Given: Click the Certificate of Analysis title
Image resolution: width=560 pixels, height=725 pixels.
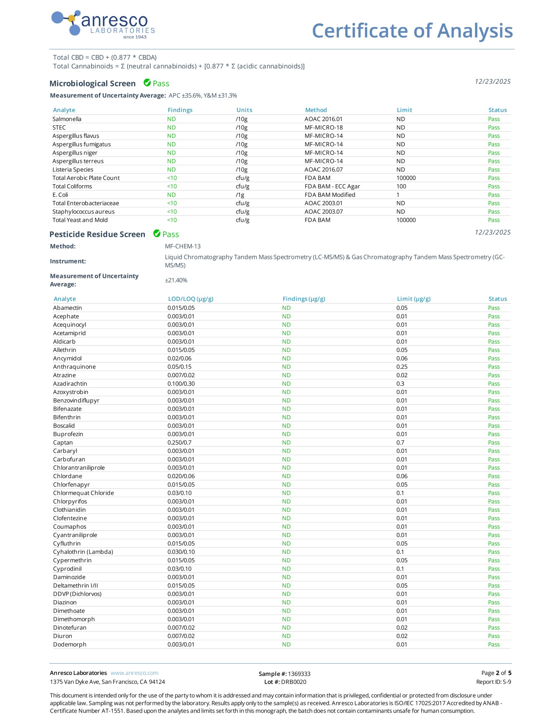Looking at the screenshot, I should pyautogui.click(x=412, y=31).
